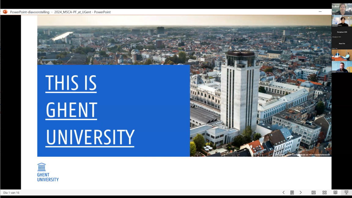Viewport: 352px width, 198px height.
Task: Open Slide Sorter grid view
Action: coord(324,193)
